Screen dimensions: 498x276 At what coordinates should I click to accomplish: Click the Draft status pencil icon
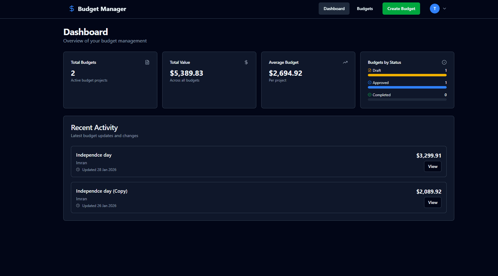(x=370, y=70)
